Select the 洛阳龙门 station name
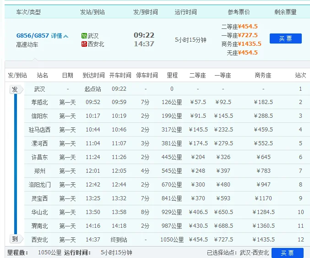Viewport: 310px width, 258px height. point(39,185)
